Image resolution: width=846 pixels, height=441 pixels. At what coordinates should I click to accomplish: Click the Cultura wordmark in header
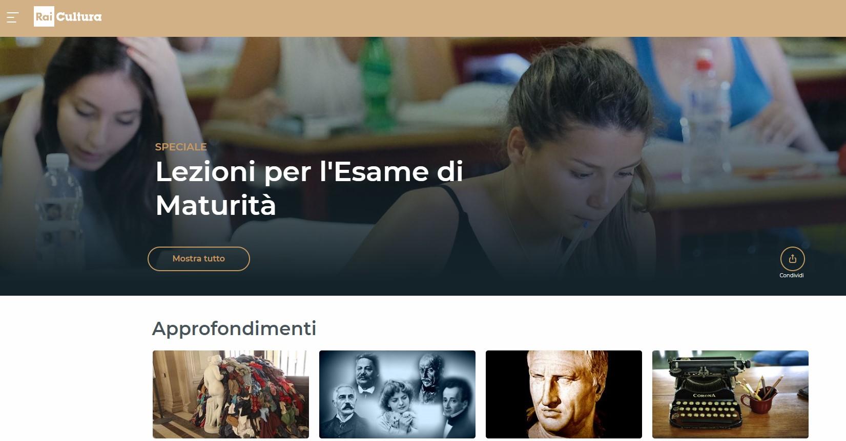pyautogui.click(x=79, y=17)
